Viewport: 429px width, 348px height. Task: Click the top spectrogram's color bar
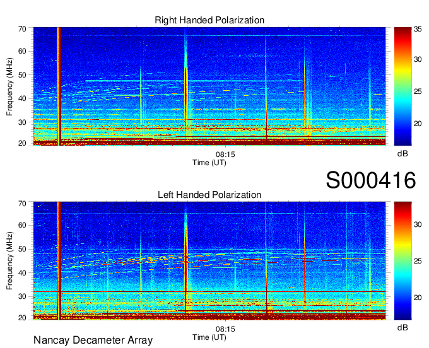403,86
